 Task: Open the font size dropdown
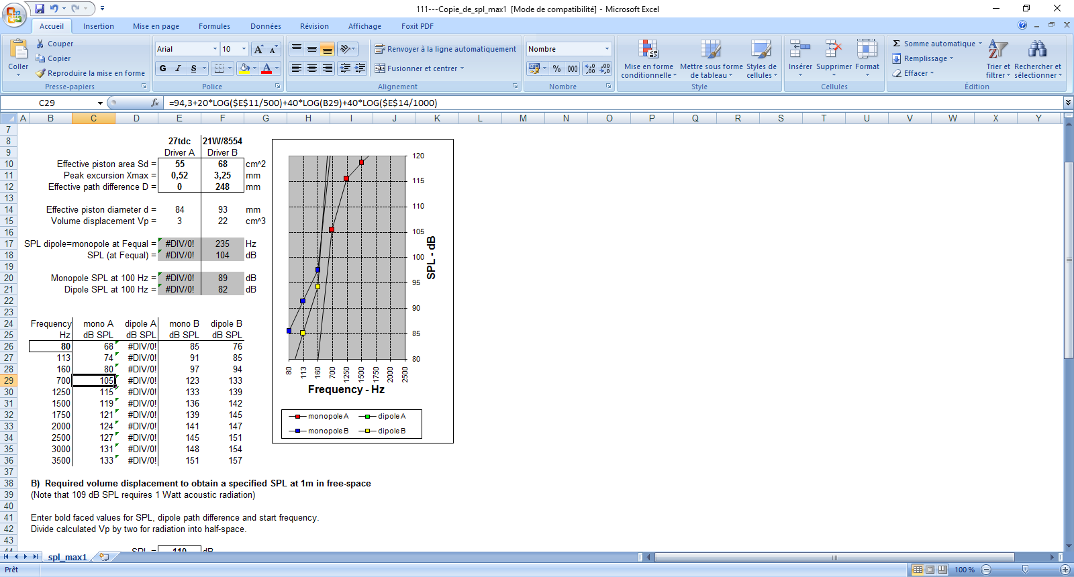pyautogui.click(x=244, y=49)
